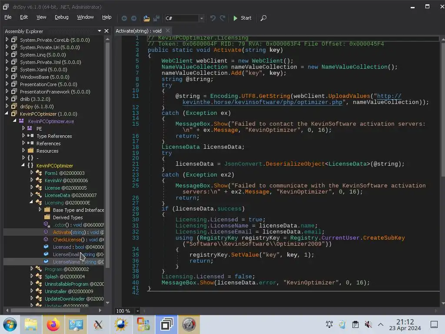
Task: Select the Splash @02000004 class
Action: 65,276
